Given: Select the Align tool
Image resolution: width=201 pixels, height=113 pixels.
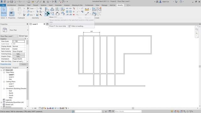Looking at the screenshot, I should click(x=47, y=9).
